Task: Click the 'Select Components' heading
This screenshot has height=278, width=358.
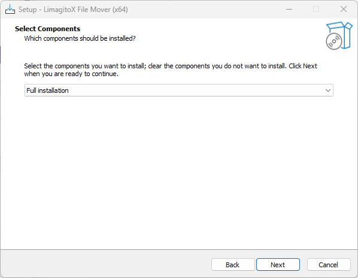Action: pos(47,29)
